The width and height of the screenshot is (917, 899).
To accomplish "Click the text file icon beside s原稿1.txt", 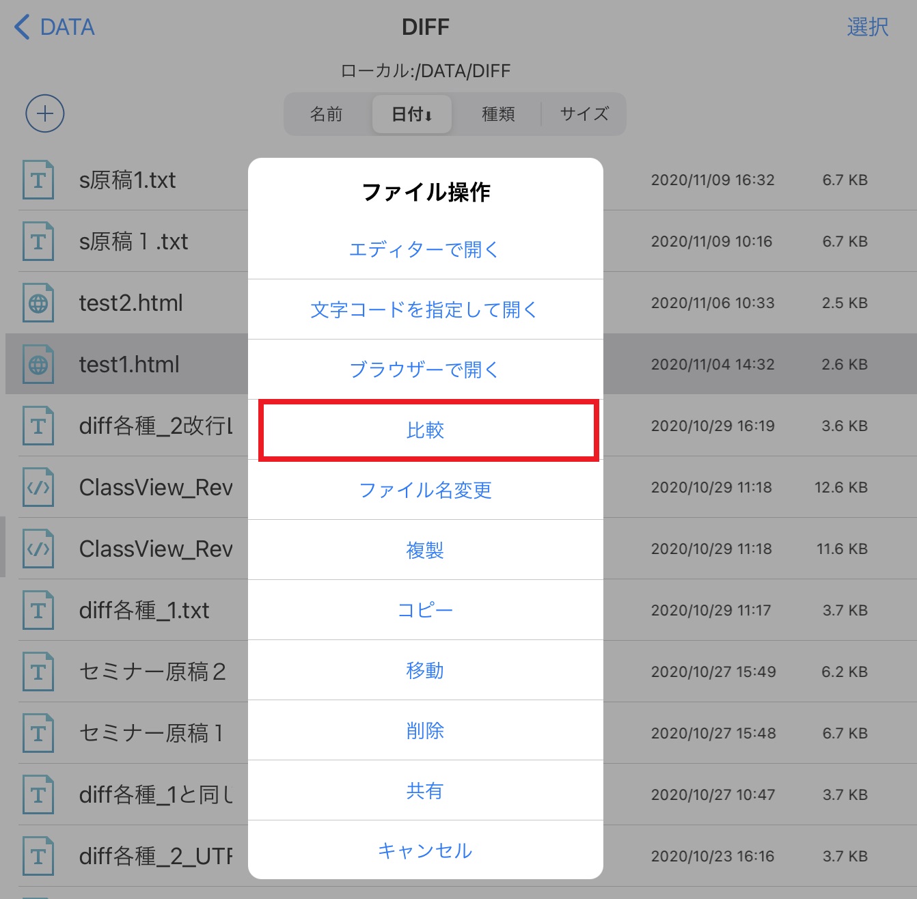I will pyautogui.click(x=38, y=180).
